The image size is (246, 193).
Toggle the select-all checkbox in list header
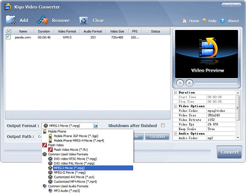point(9,31)
